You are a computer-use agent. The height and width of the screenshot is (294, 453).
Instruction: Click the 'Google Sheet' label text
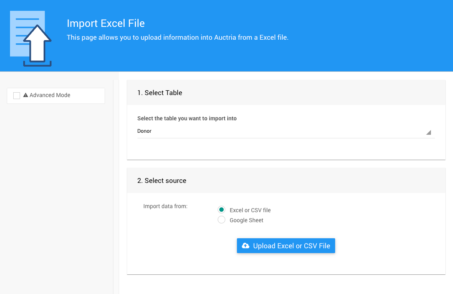(x=246, y=220)
